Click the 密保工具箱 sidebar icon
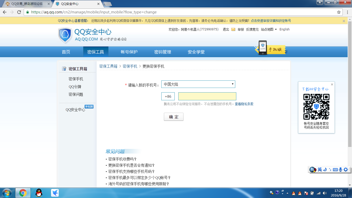 [x=64, y=69]
